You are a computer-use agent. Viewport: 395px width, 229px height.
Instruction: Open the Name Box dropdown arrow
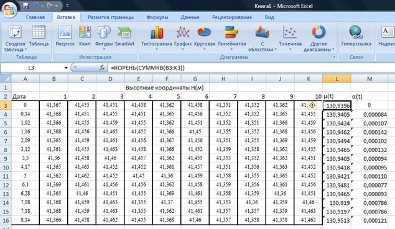[x=66, y=68]
